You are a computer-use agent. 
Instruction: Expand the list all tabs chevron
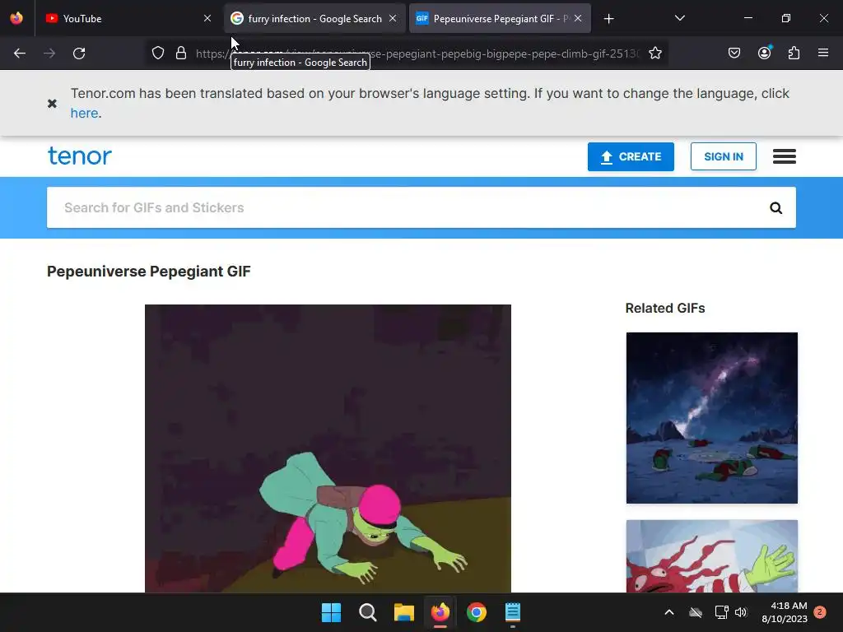[679, 18]
